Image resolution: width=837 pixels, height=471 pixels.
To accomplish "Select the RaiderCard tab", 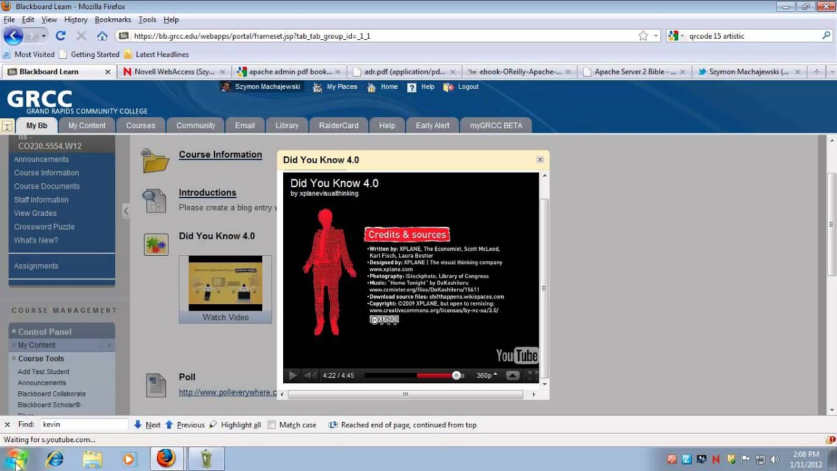I will [339, 126].
